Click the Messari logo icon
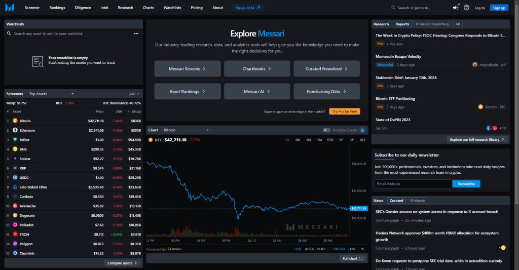Screen dimensions: 519x270 [10, 8]
